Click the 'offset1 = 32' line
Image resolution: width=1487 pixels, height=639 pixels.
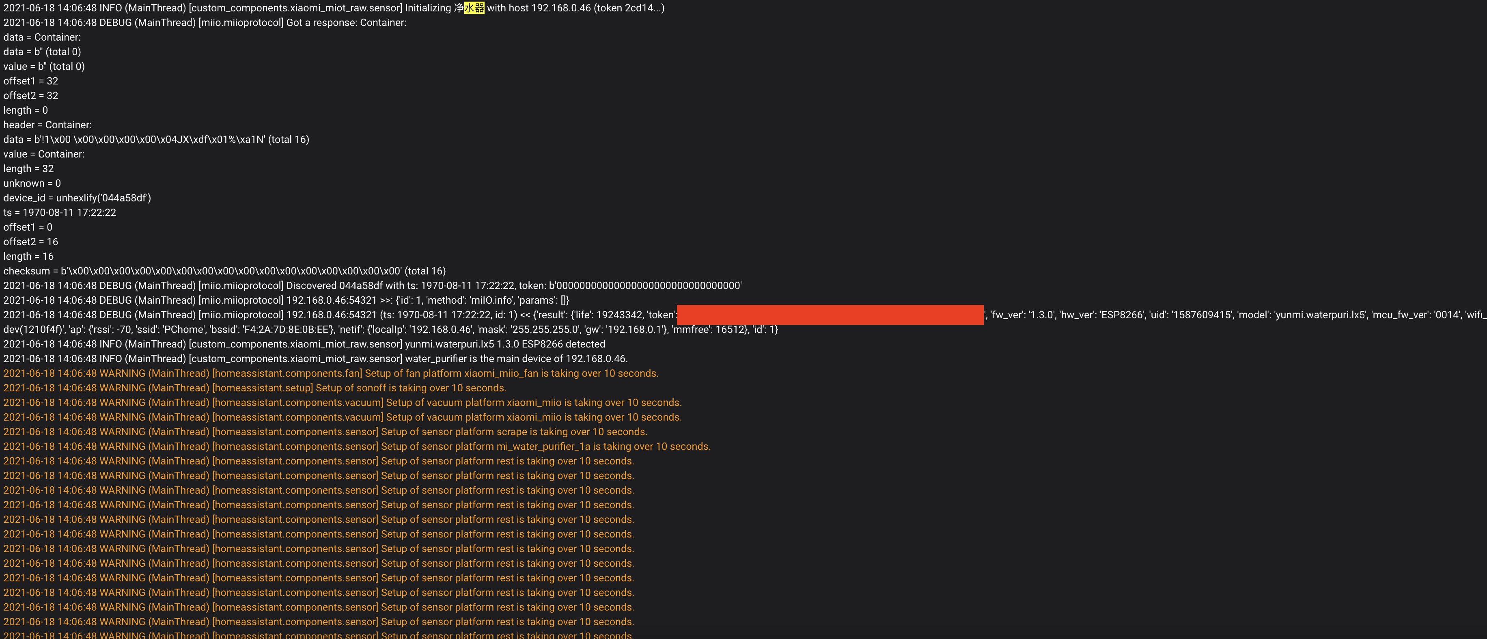[30, 81]
